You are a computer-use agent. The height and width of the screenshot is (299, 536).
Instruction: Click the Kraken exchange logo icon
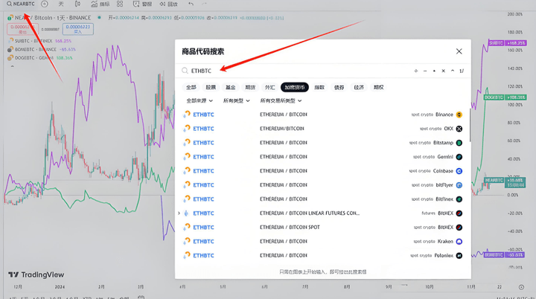(x=459, y=241)
